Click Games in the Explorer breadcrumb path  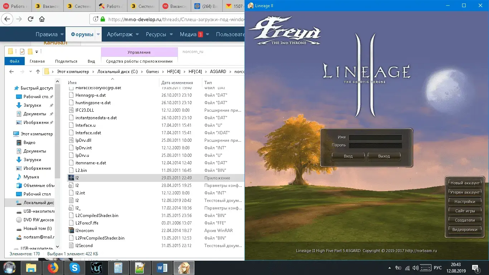coord(152,72)
